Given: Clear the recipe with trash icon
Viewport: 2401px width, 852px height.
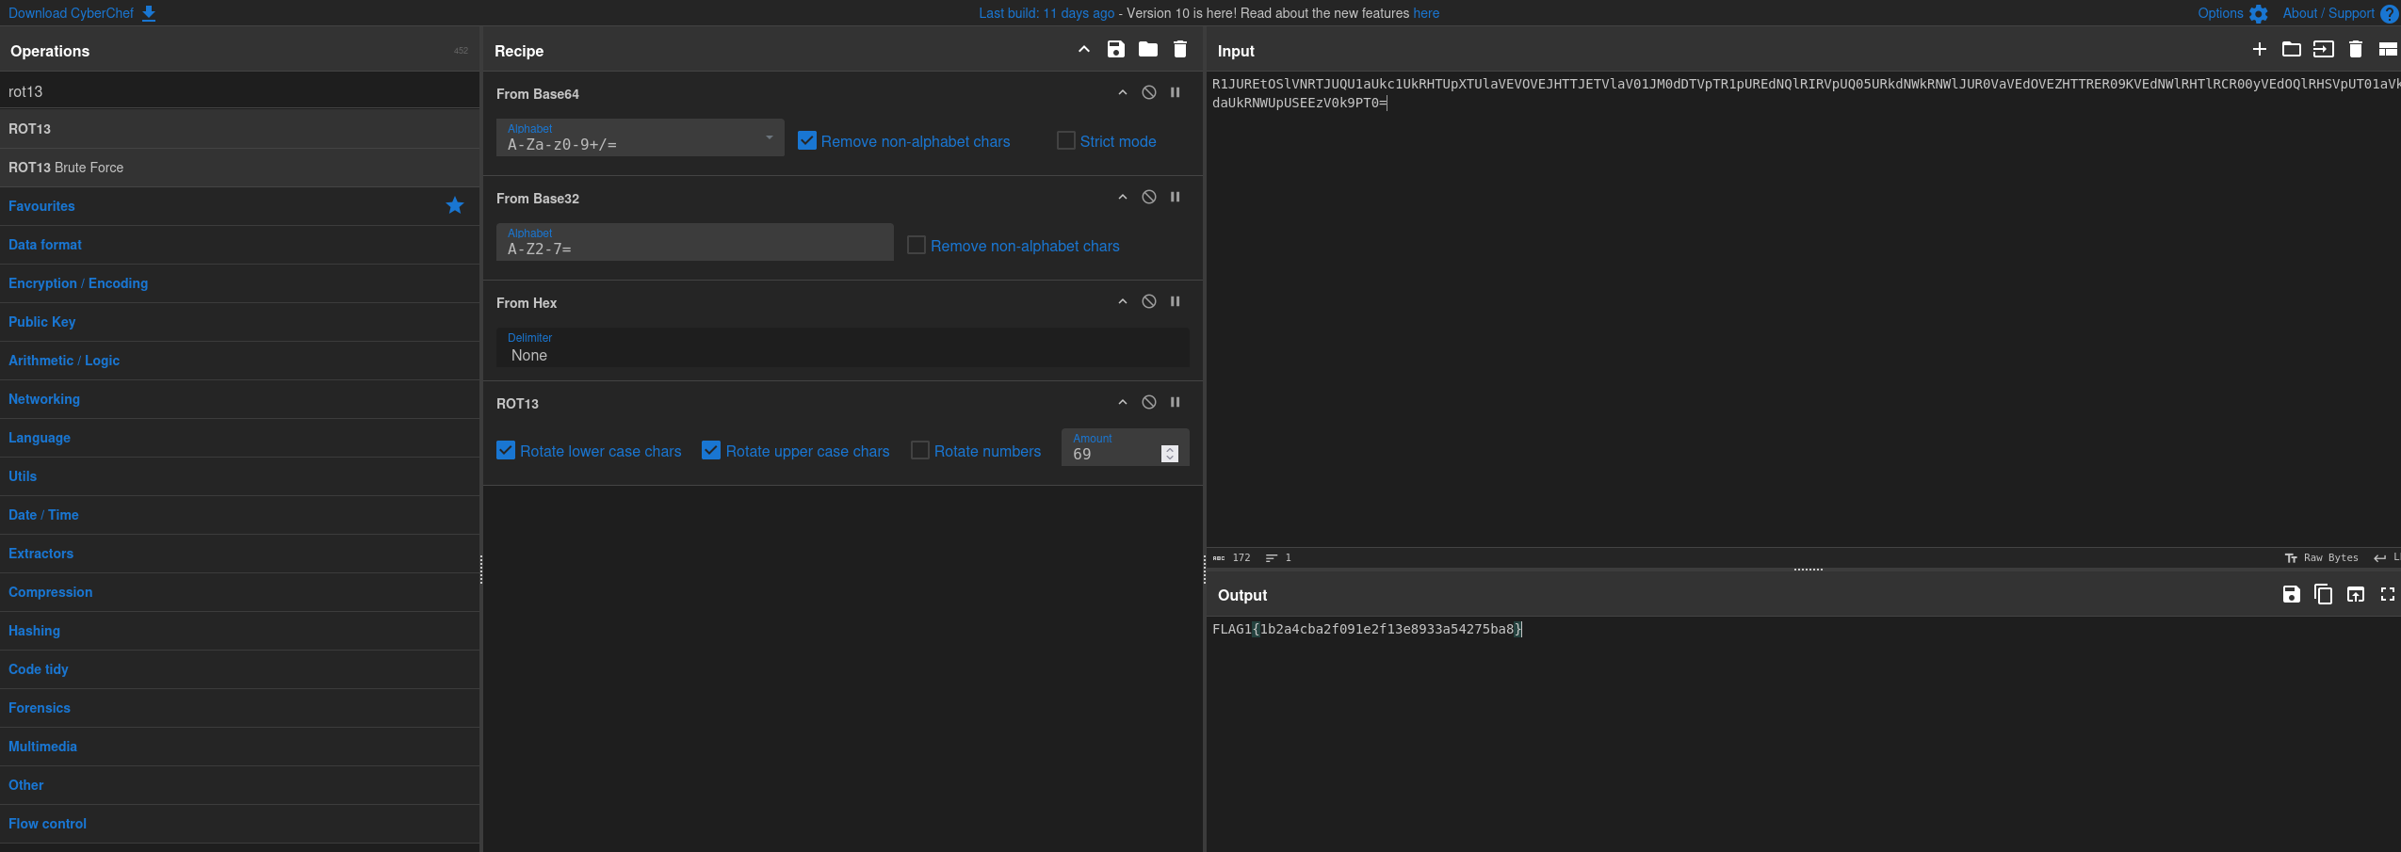Looking at the screenshot, I should click(1179, 50).
